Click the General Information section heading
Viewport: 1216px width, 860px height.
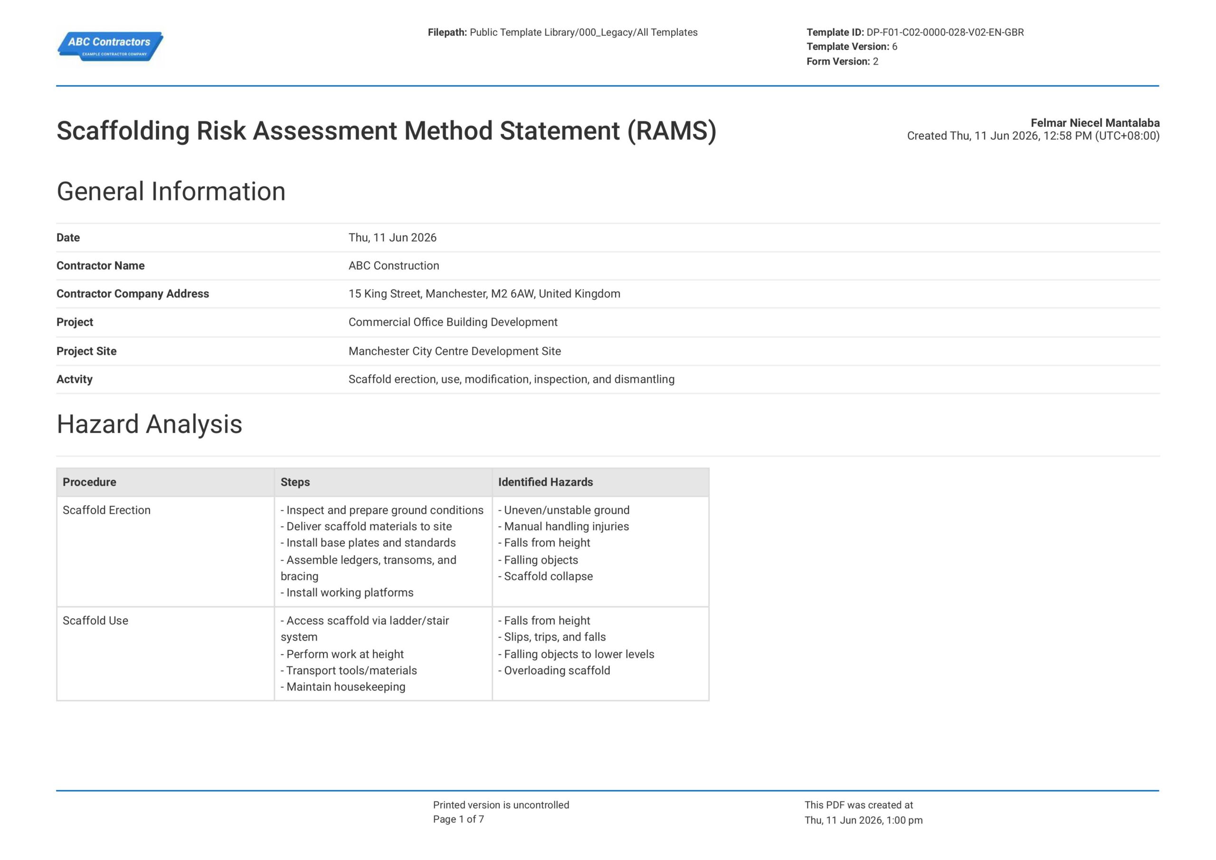point(171,191)
